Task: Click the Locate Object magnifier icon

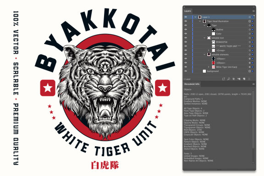Action: coord(228,79)
